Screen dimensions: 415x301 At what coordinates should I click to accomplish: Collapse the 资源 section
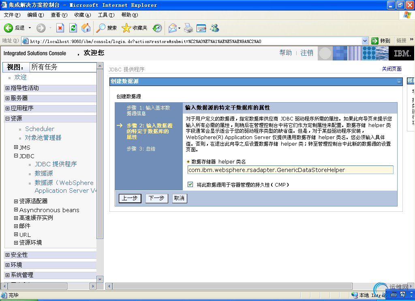click(x=7, y=118)
